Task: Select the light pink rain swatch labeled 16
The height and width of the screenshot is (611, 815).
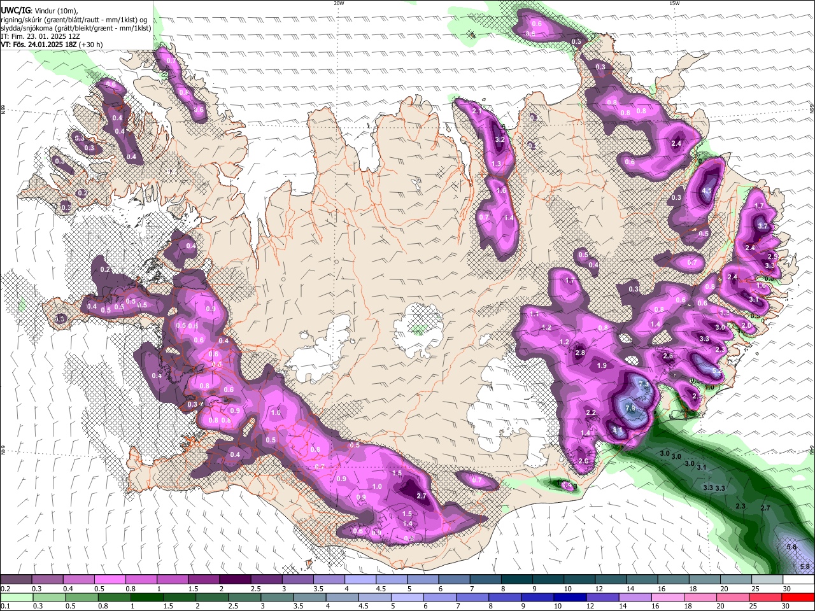Action: pyautogui.click(x=668, y=597)
